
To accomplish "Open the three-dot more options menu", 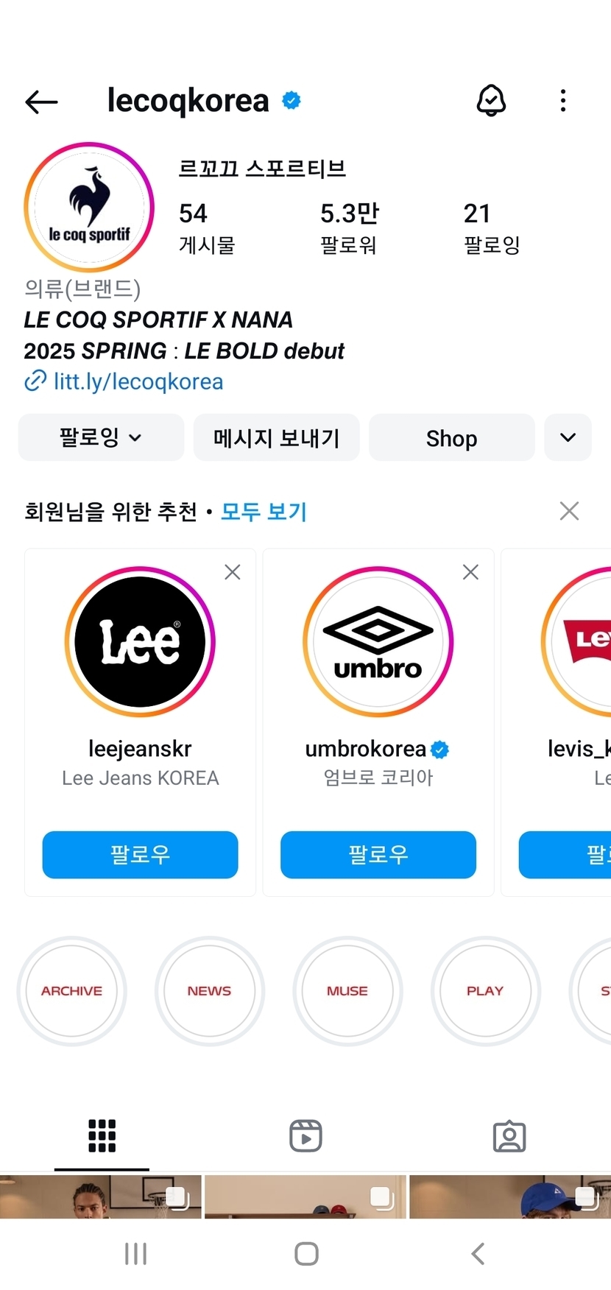I will [x=563, y=100].
